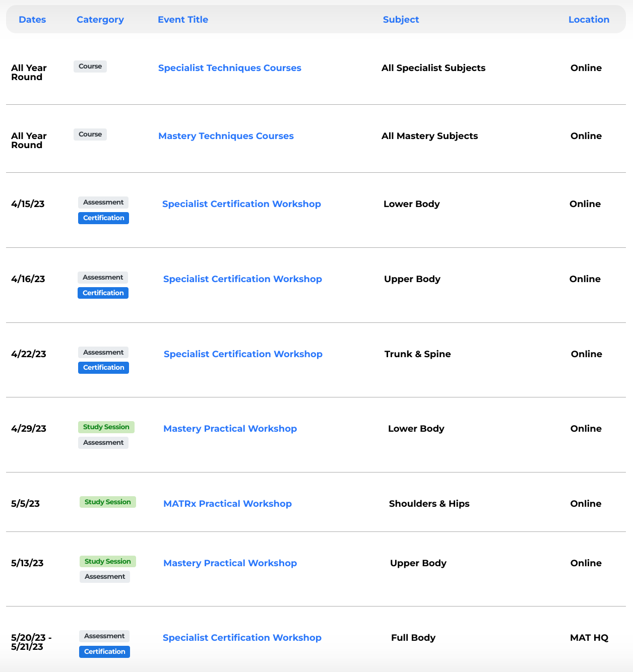Open Specialist Certification Workshop for Trunk & Spine
This screenshot has height=672, width=633.
tap(243, 354)
